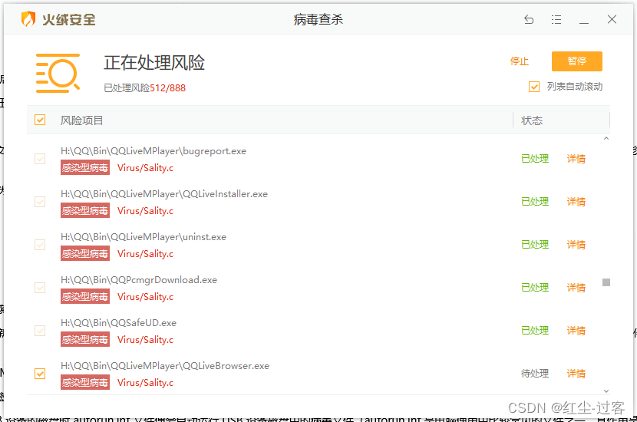This screenshot has width=637, height=422.
Task: Click the 病毒查杀 window title
Action: coord(318,19)
